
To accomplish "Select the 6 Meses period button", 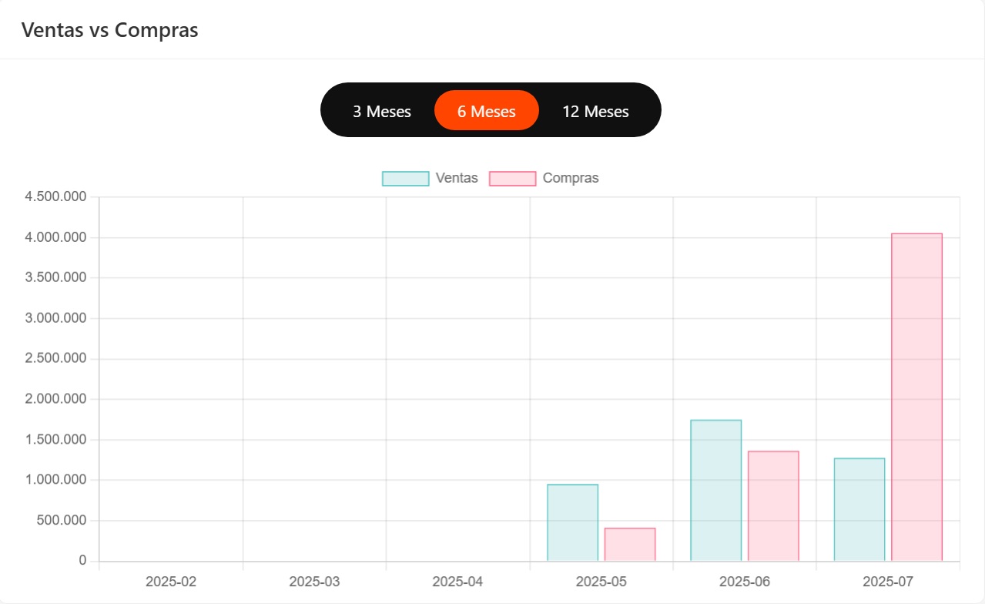I will 486,111.
